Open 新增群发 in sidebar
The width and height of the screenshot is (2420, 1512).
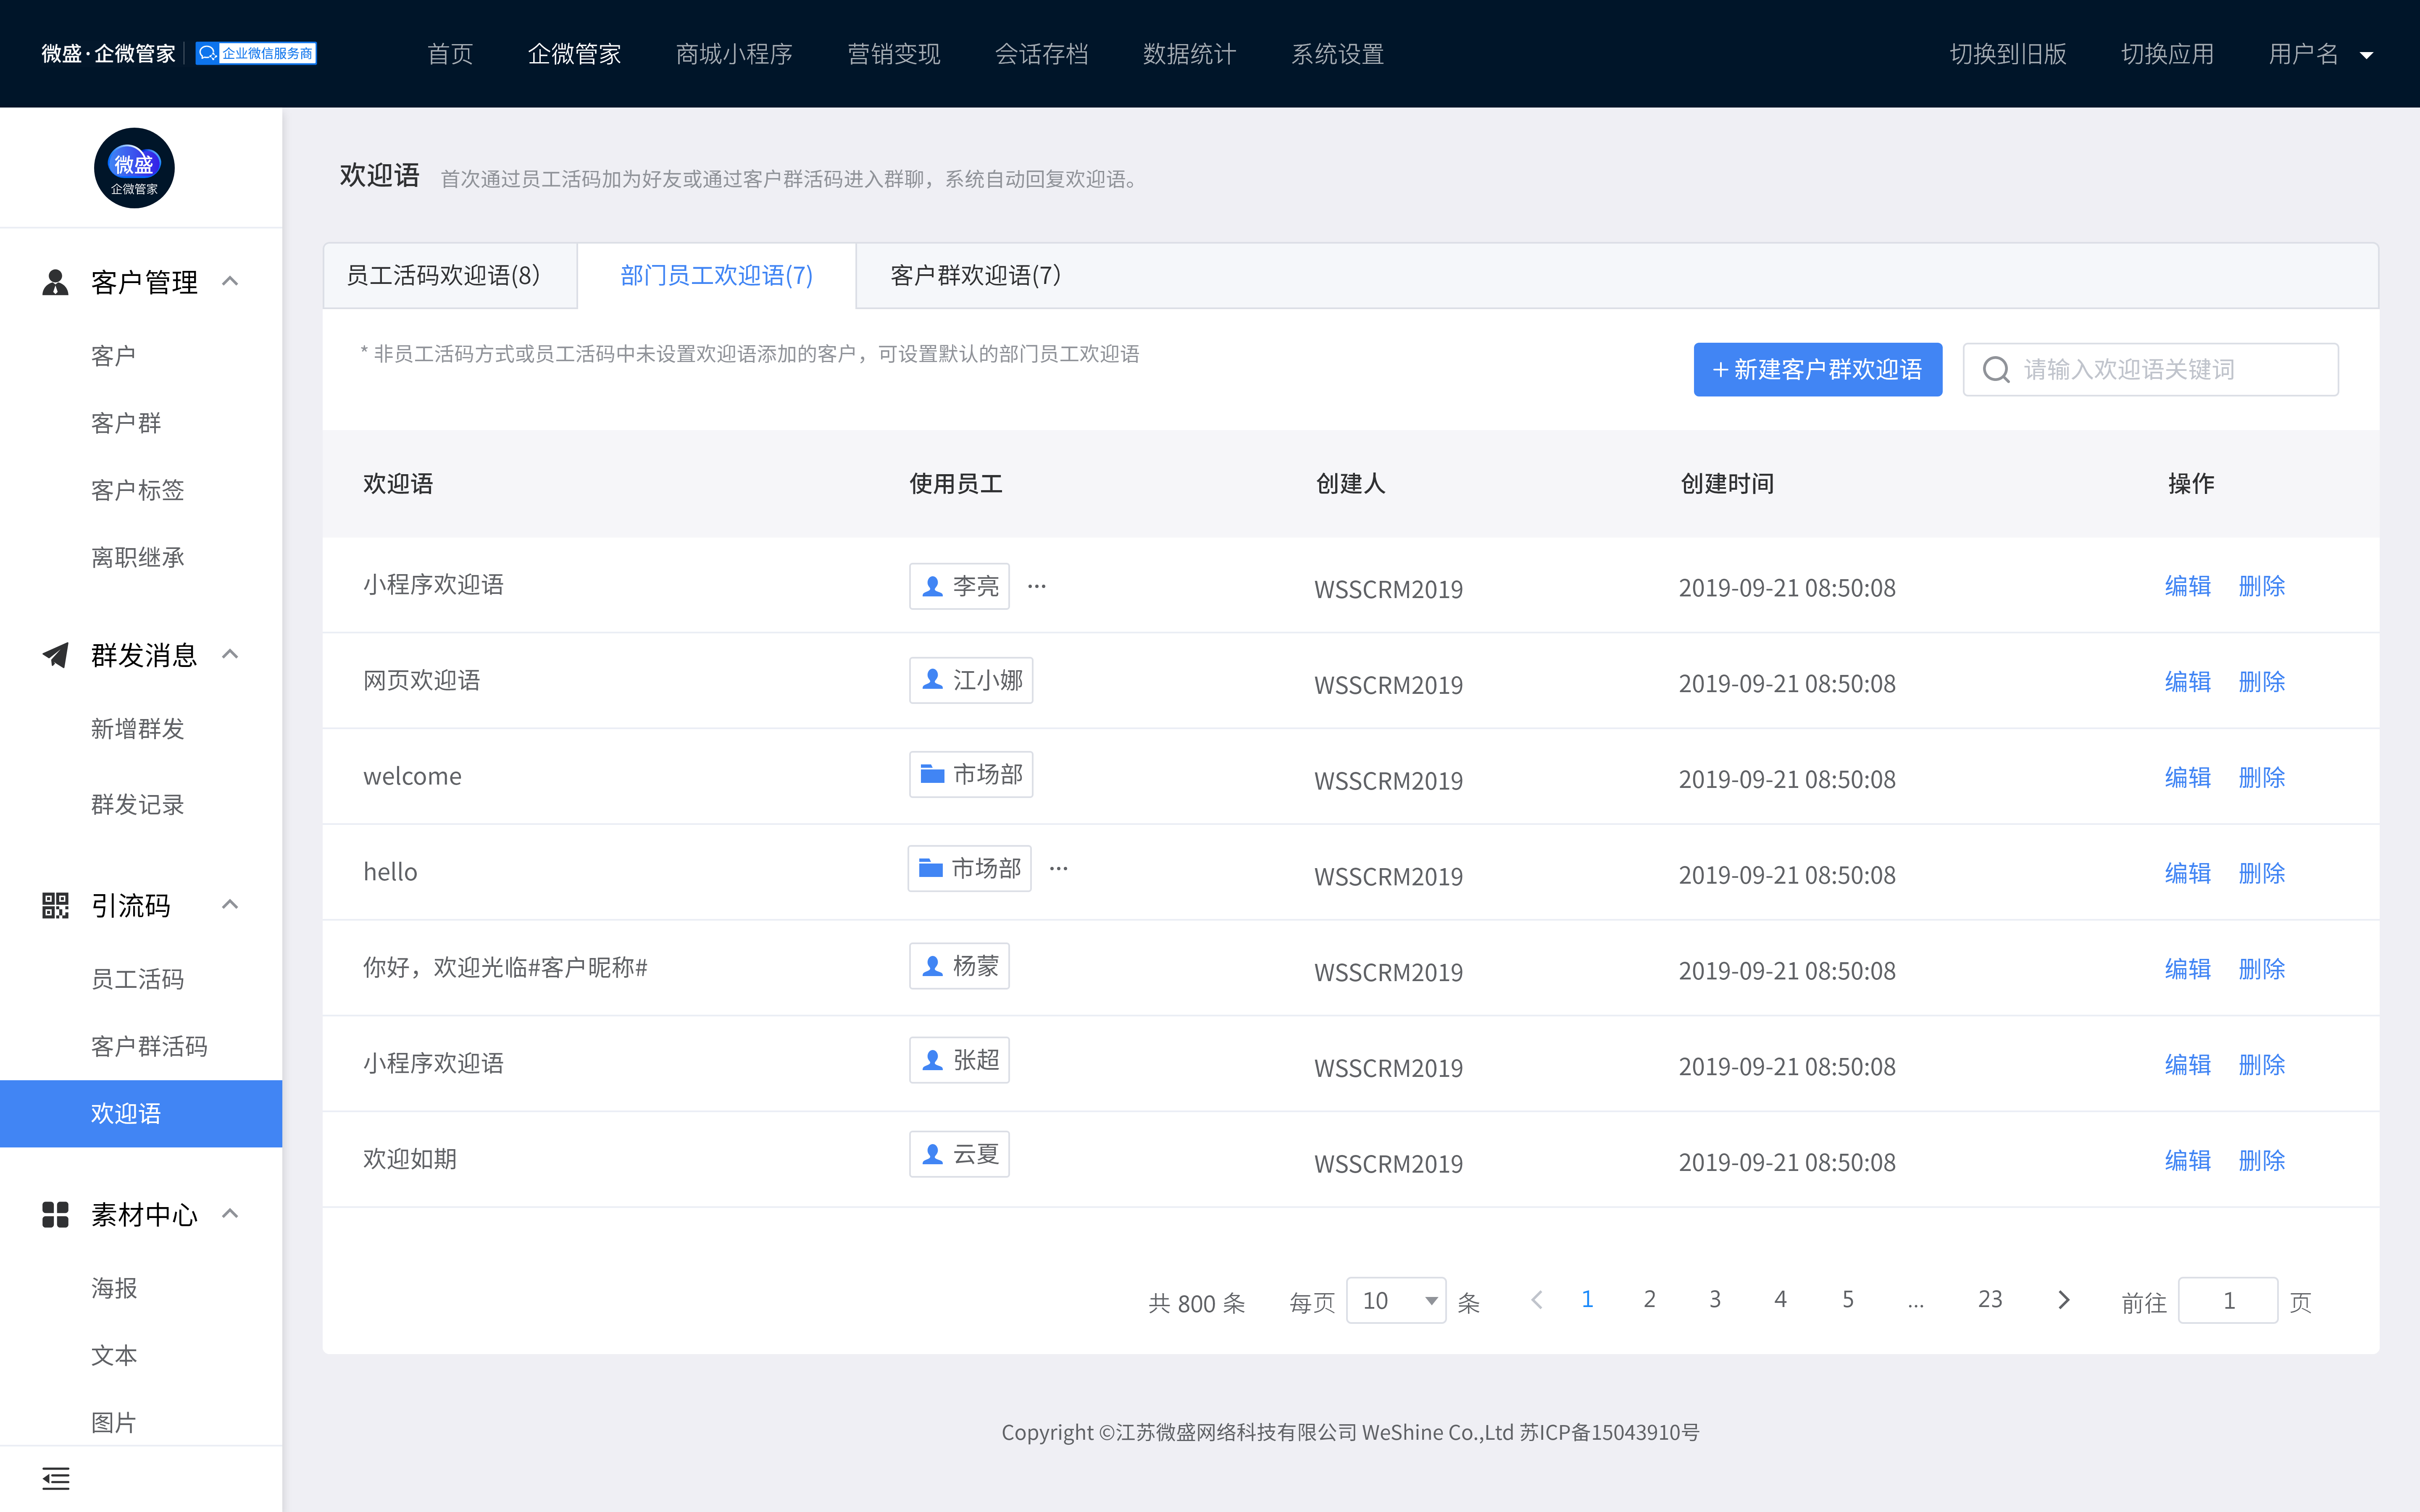pyautogui.click(x=138, y=729)
